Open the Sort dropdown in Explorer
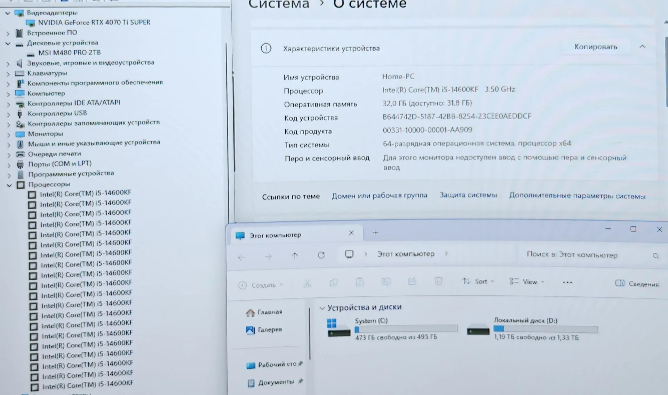Viewport: 668px width, 395px height. (x=478, y=281)
